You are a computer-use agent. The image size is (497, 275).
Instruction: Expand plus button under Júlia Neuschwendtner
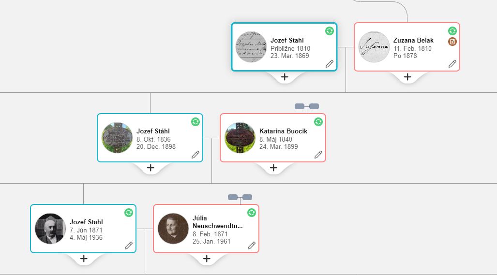[207, 259]
